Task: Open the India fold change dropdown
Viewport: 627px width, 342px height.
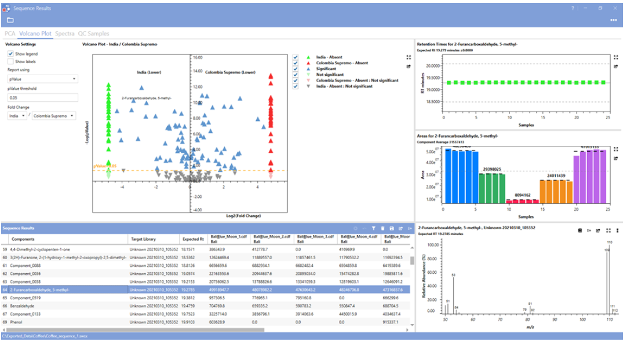Action: (17, 116)
